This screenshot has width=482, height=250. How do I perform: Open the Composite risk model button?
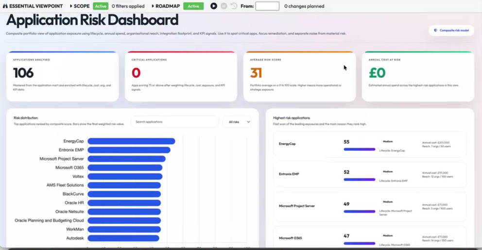click(451, 31)
